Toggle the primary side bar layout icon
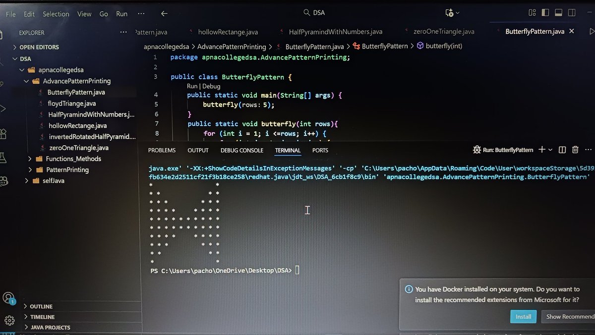Screen dimensions: 595x335 click(545, 13)
